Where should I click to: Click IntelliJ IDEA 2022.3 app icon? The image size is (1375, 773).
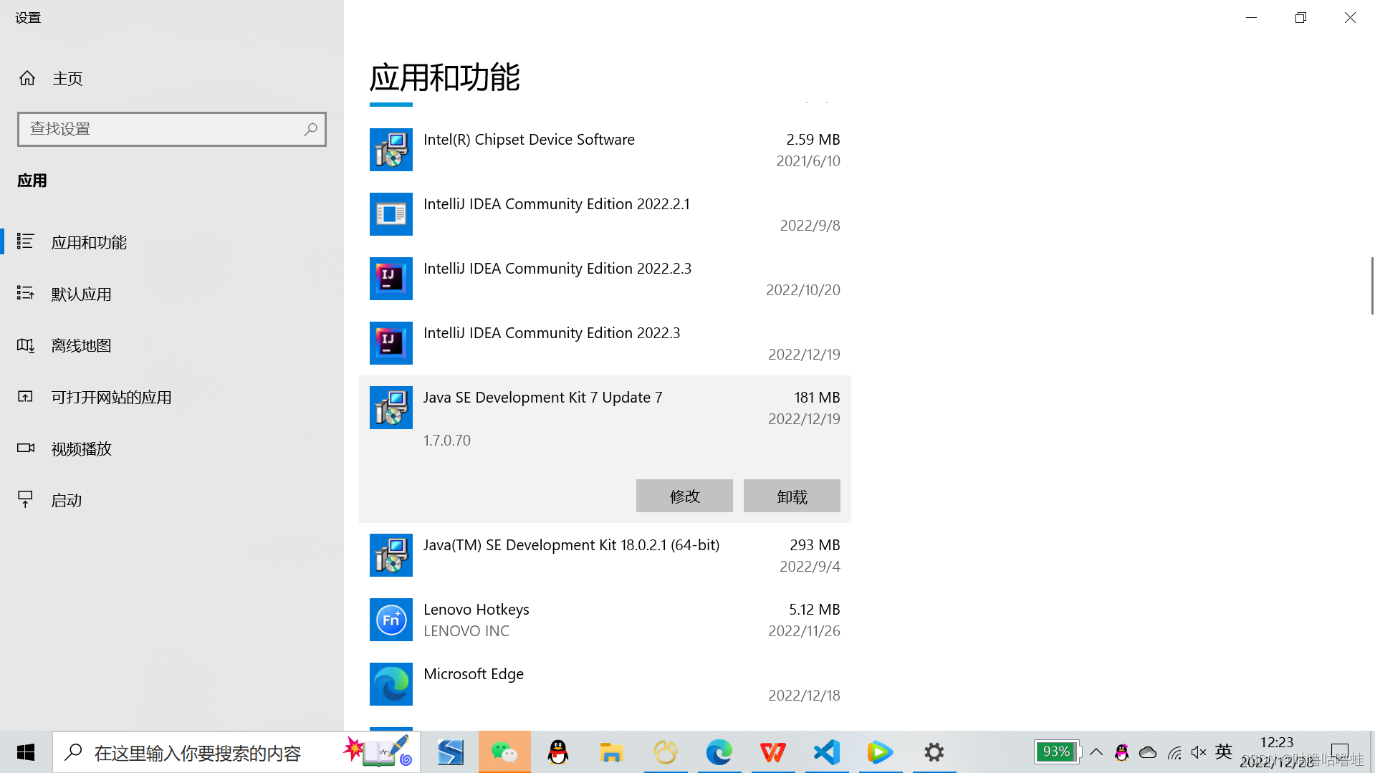[391, 343]
